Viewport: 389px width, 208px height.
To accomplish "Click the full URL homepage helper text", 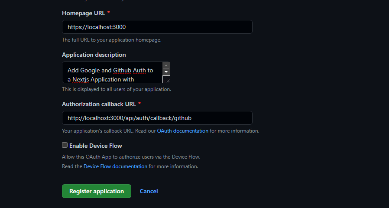I will [112, 40].
